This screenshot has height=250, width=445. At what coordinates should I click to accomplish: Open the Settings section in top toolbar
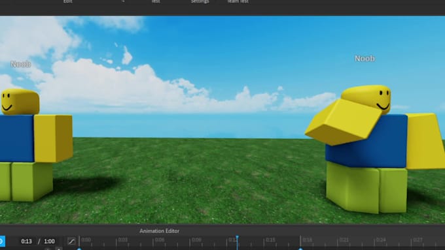tap(200, 1)
